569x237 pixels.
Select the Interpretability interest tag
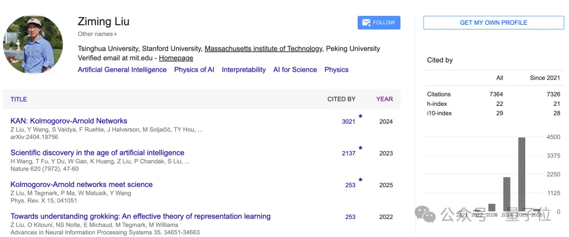(243, 70)
